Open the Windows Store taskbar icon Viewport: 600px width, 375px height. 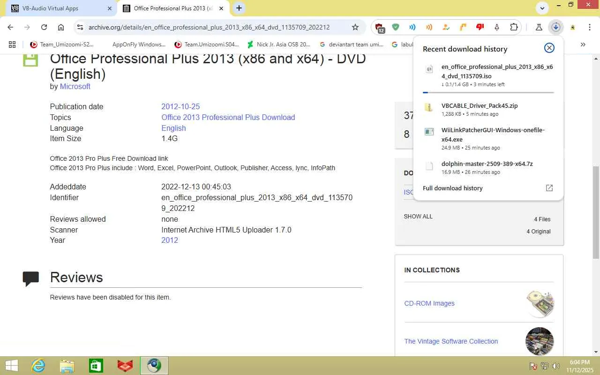click(96, 366)
